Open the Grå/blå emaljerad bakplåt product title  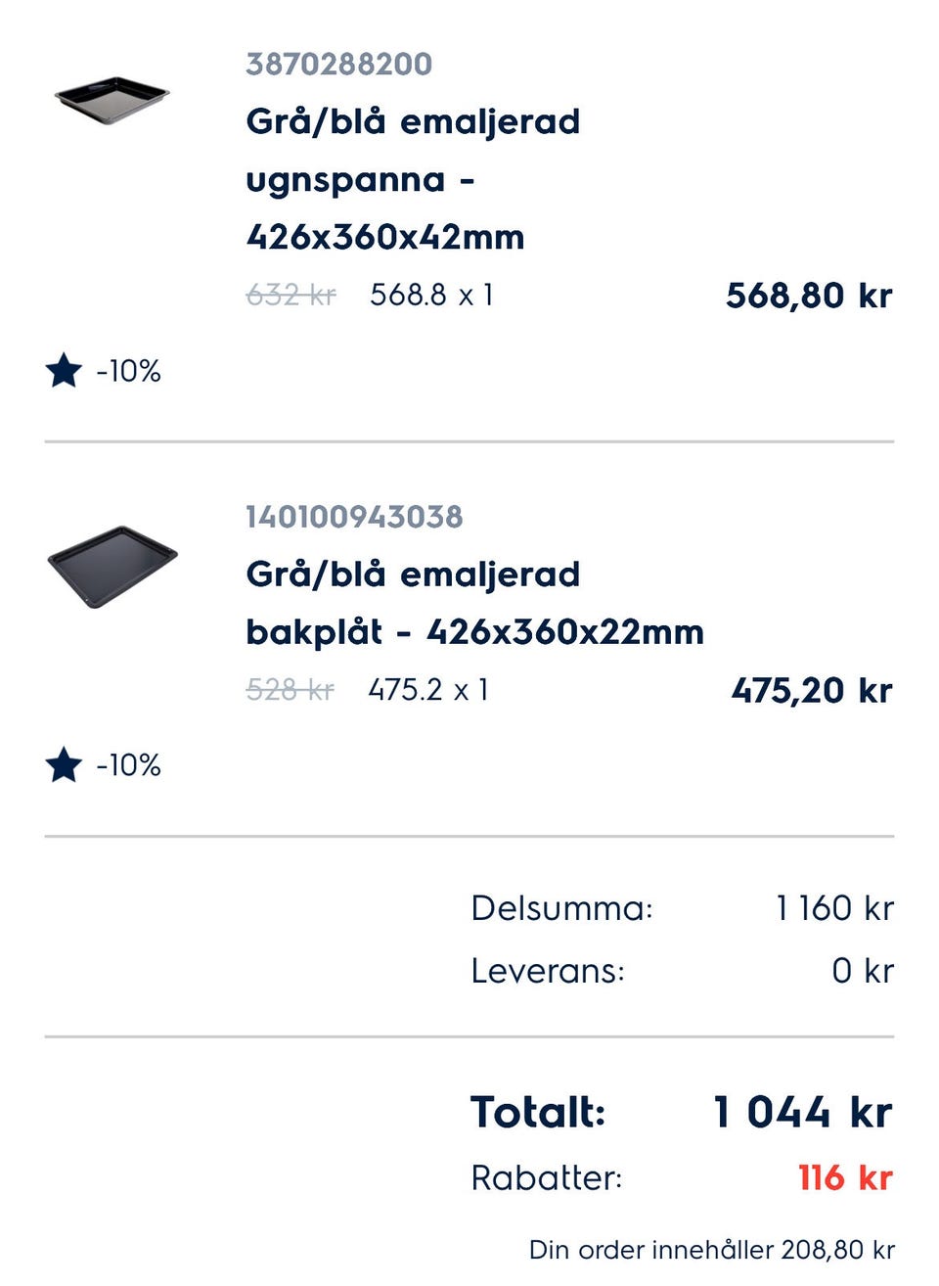474,603
